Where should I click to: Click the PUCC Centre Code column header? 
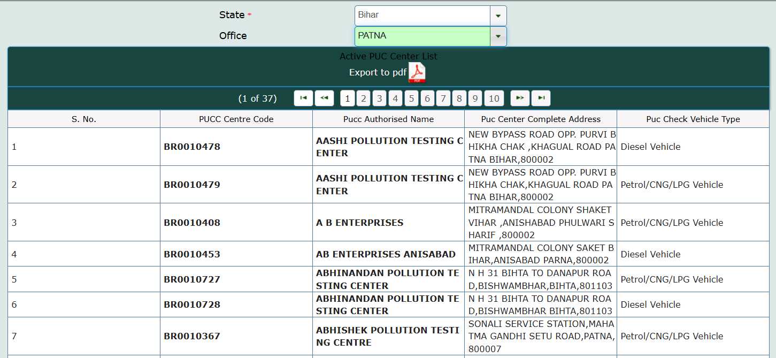[x=236, y=119]
